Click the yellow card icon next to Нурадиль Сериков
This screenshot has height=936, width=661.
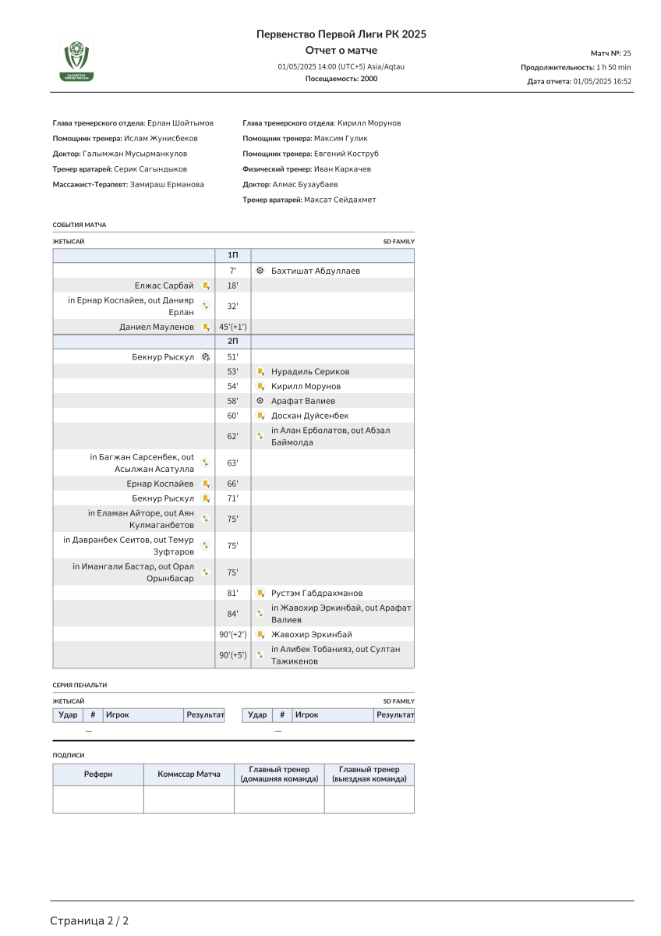click(260, 372)
